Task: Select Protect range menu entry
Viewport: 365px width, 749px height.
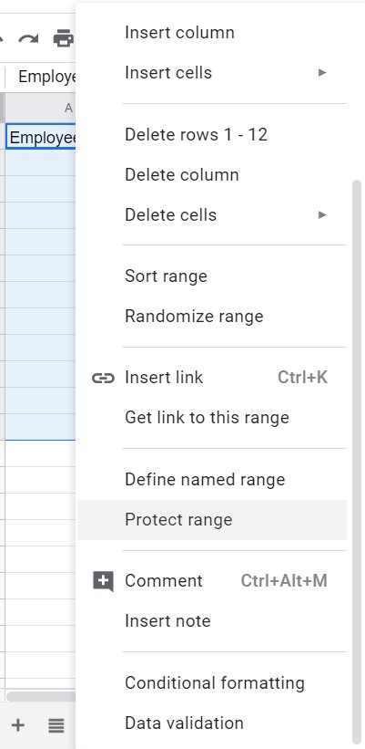Action: click(x=211, y=520)
